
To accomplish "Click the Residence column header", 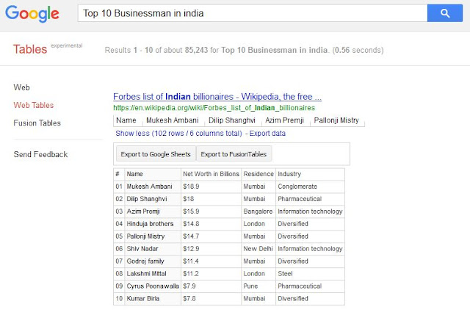I will pos(258,174).
